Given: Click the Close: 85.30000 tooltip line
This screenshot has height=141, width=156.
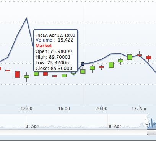Looking at the screenshot, I should (x=54, y=69).
